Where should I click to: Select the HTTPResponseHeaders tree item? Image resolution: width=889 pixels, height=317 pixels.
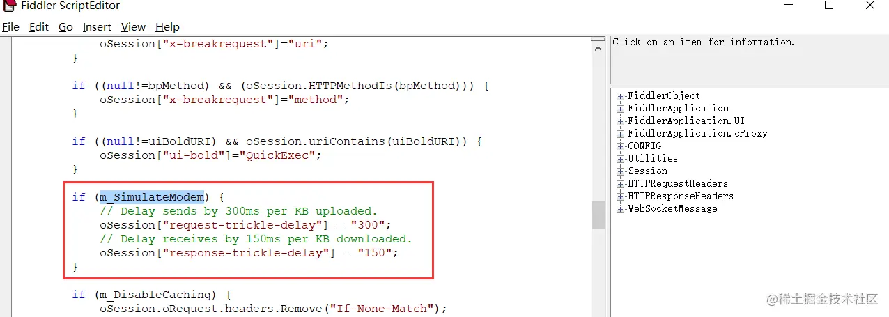[x=681, y=196]
